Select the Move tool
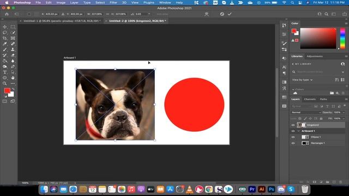 coord(5,27)
